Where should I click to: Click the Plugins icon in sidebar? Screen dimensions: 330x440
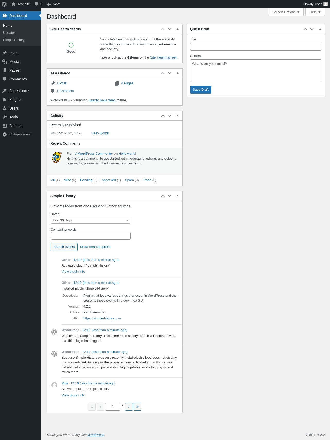[x=5, y=99]
